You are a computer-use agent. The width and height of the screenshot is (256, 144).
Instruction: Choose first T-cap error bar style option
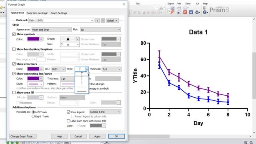tap(82, 74)
